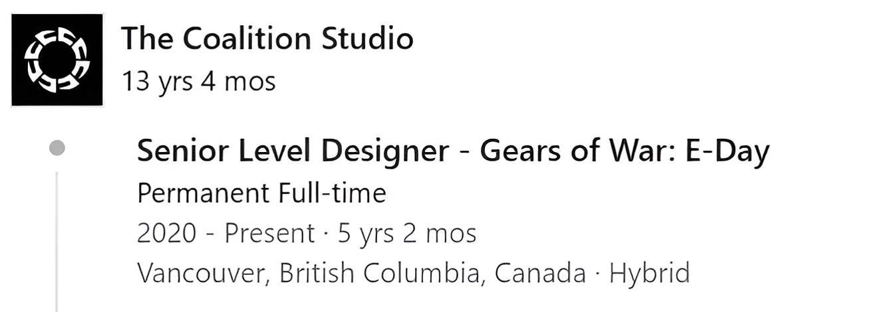
Task: Select the 5 yrs 2 mos duration
Action: 407,234
